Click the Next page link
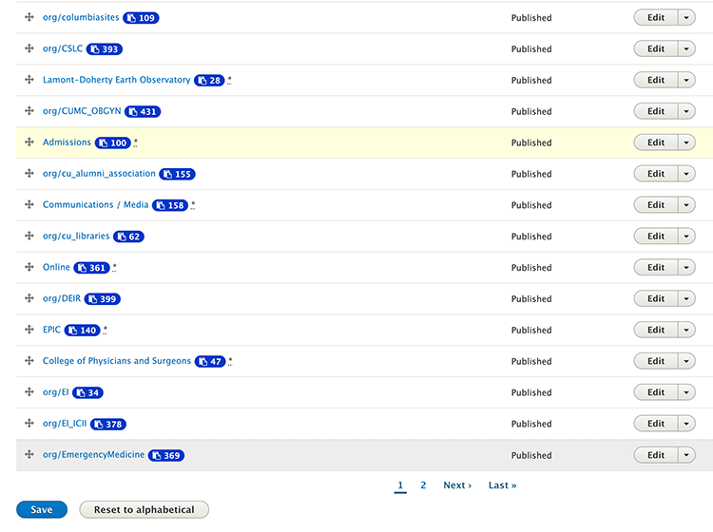 (x=457, y=485)
